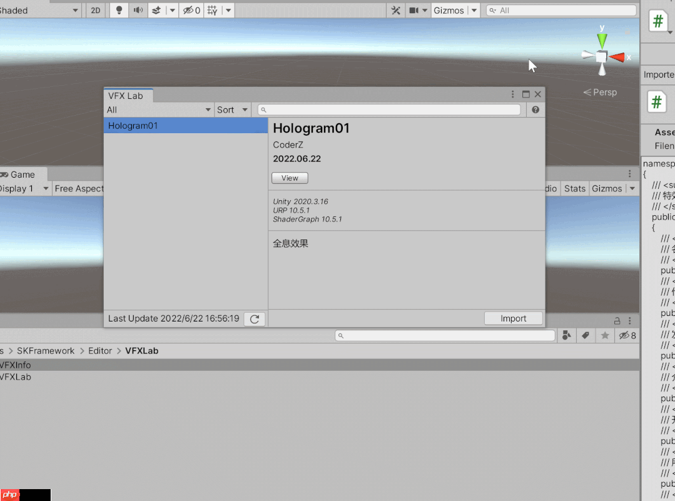Toggle the scene lighting bulb icon
Viewport: 675px width, 501px height.
pos(118,10)
